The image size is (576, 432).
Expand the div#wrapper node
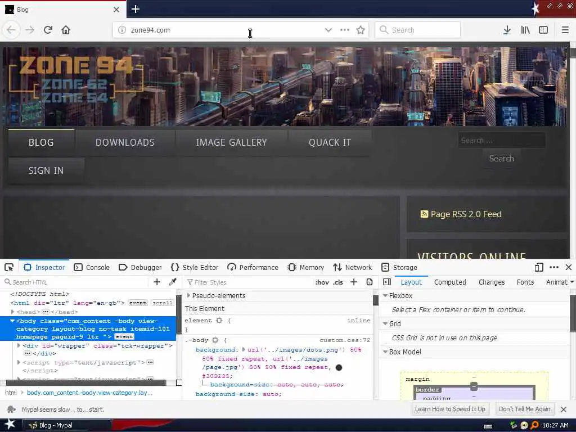coord(19,346)
